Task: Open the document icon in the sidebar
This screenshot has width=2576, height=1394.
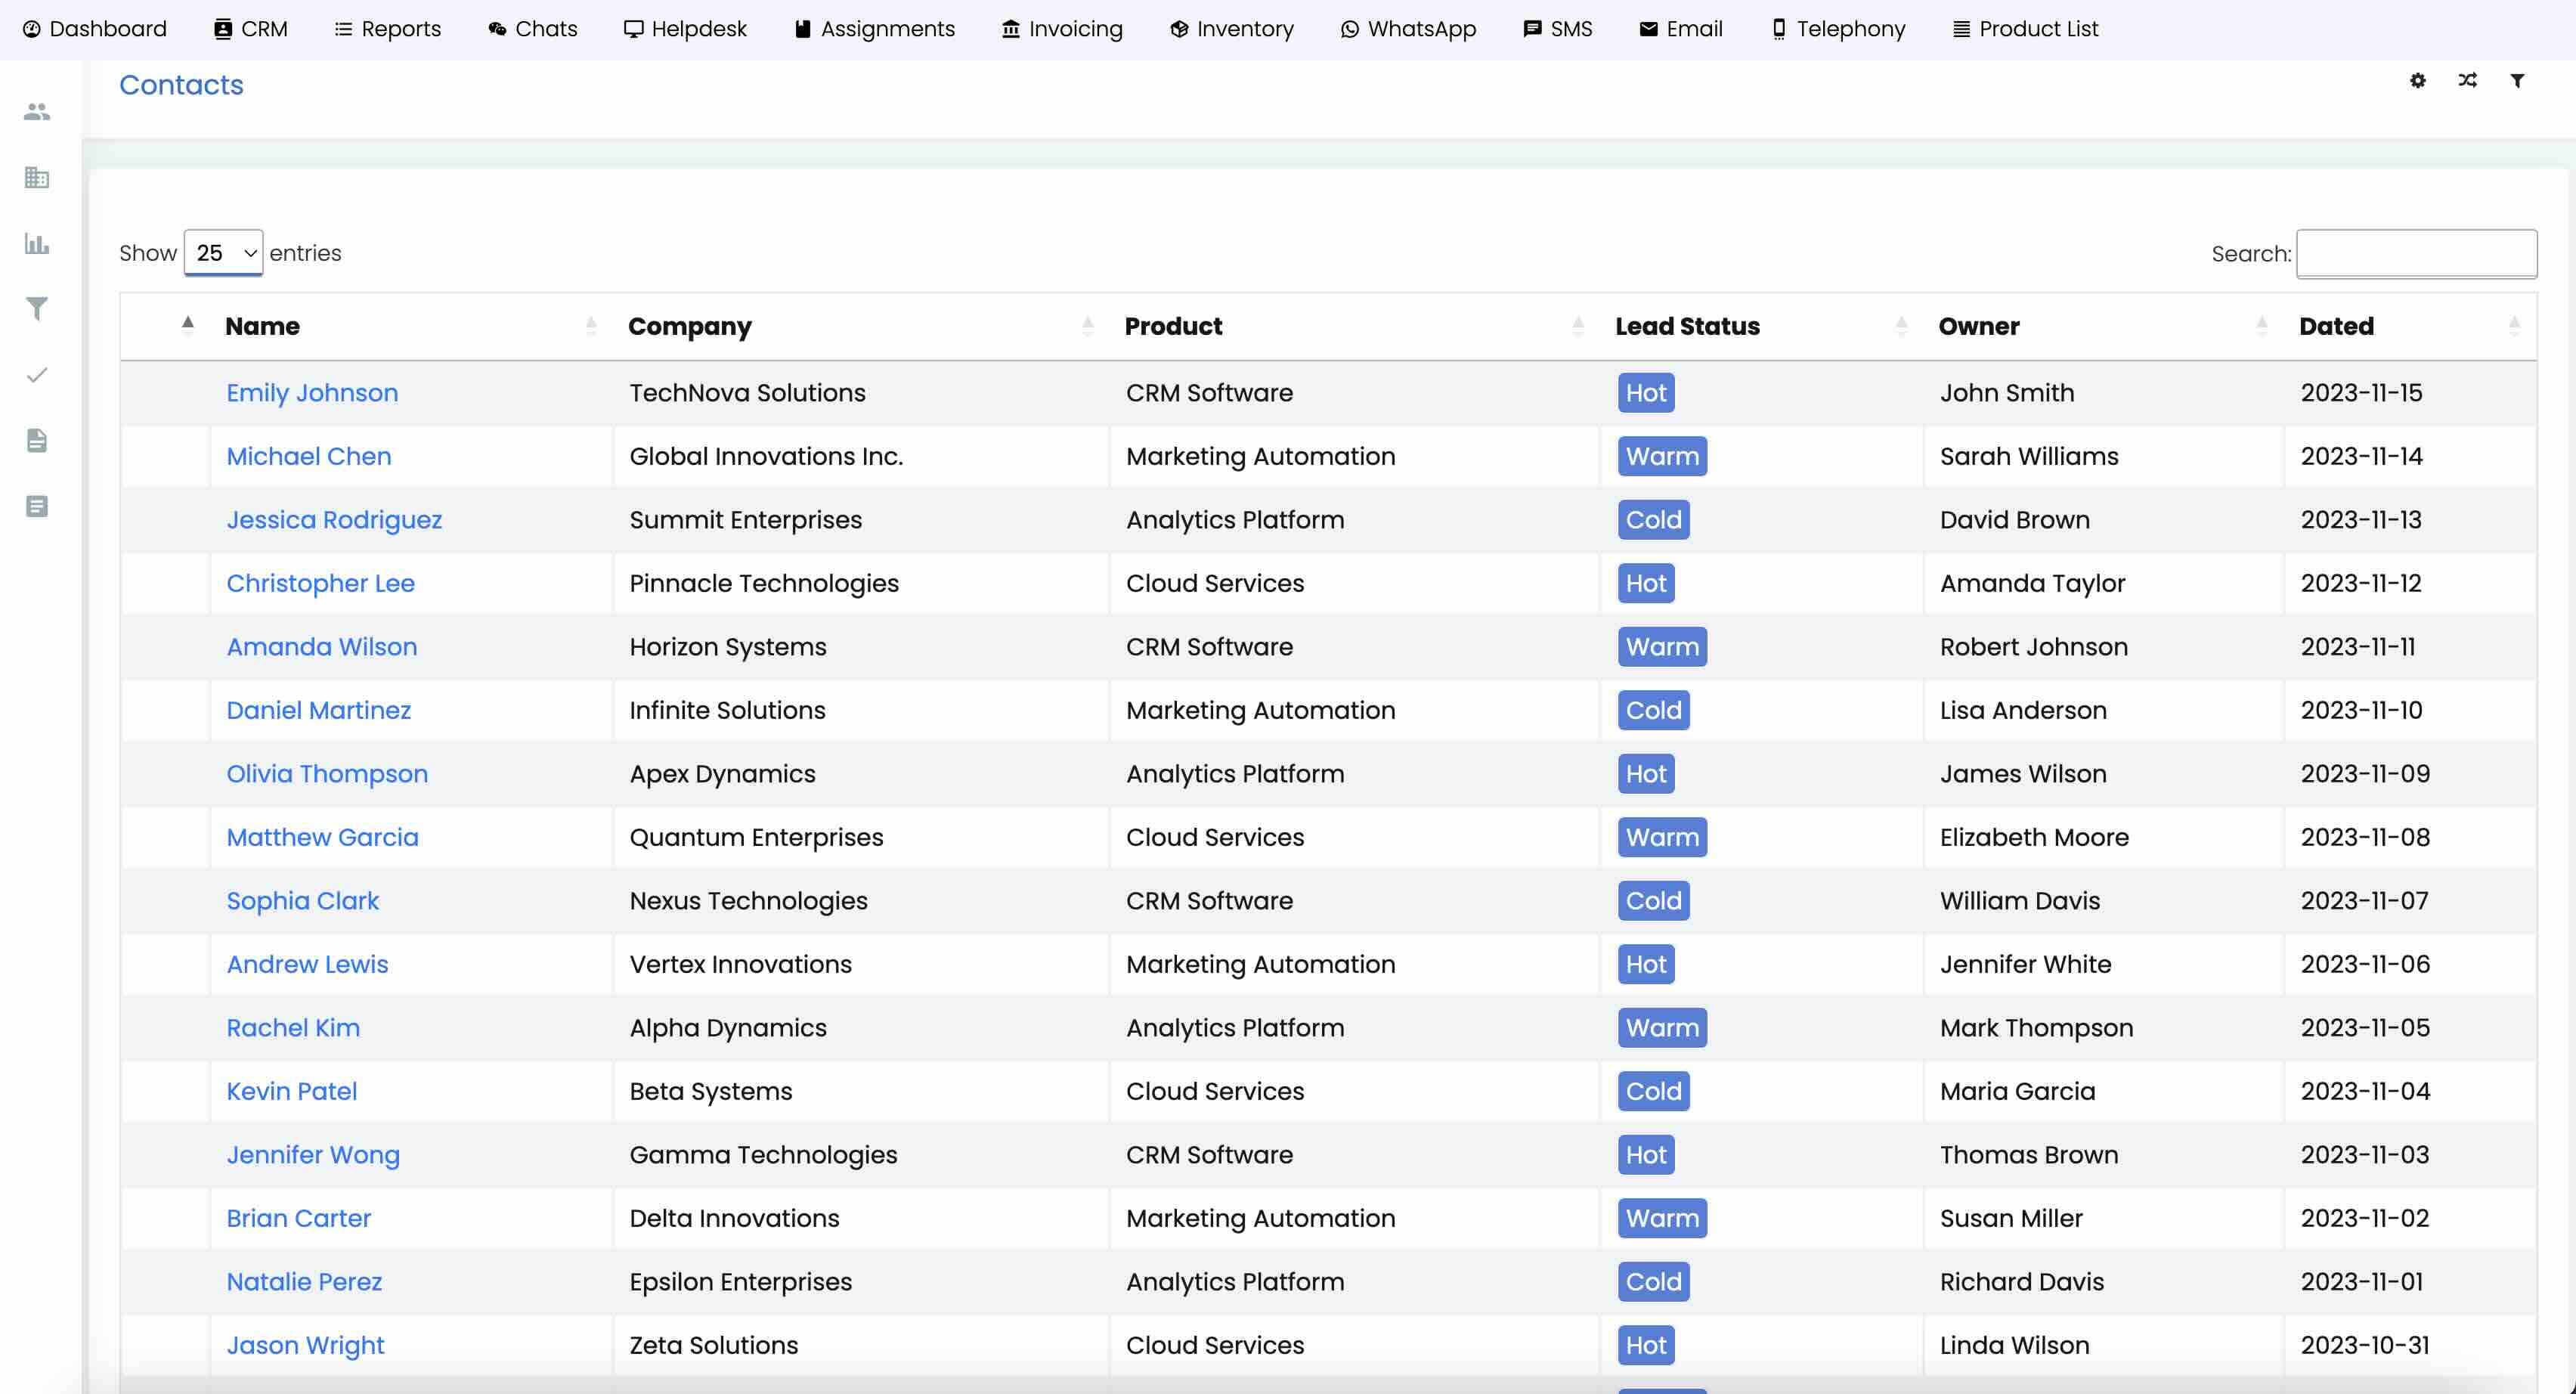Action: click(x=37, y=441)
